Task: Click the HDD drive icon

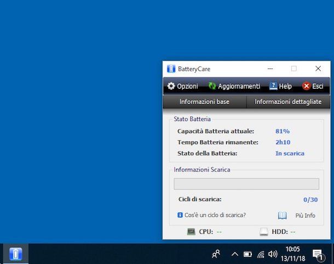Action: point(264,232)
